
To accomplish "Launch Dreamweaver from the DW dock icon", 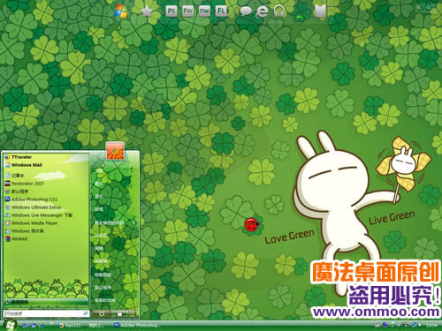I will 204,11.
